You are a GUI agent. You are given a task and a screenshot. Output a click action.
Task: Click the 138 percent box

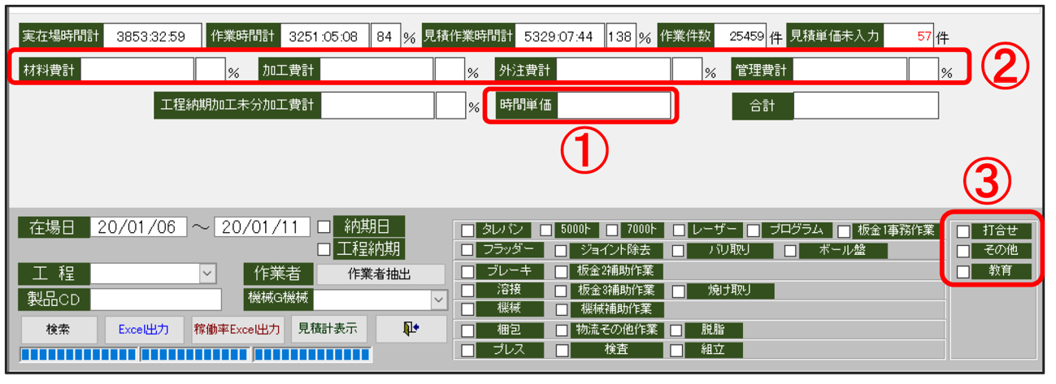620,37
